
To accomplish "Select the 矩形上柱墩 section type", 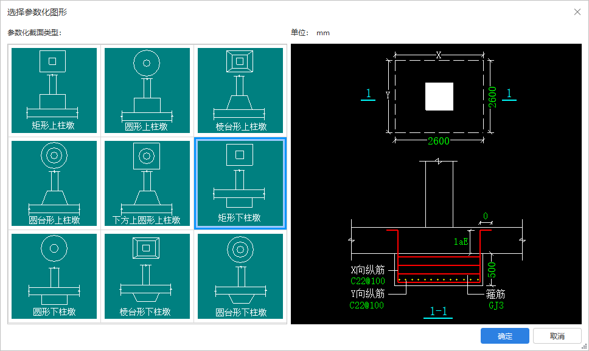I will coord(54,90).
